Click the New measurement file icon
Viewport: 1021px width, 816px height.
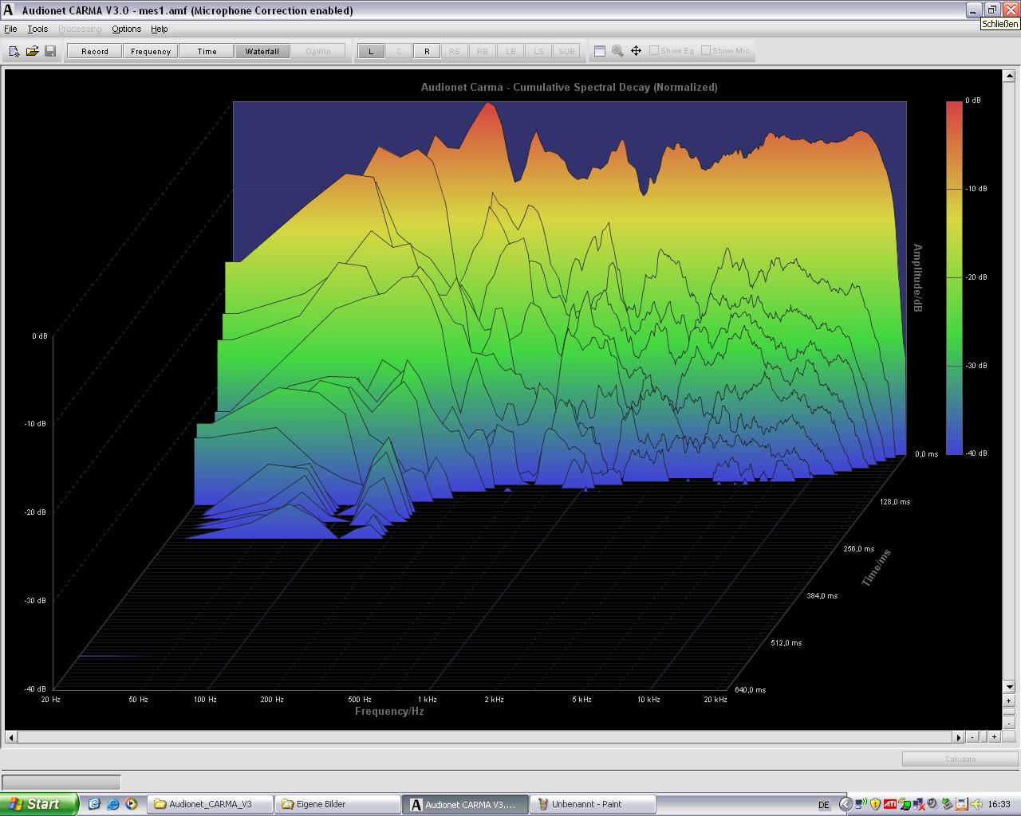point(14,51)
